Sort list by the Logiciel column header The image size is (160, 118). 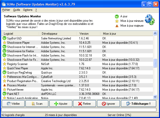[x=20, y=34]
